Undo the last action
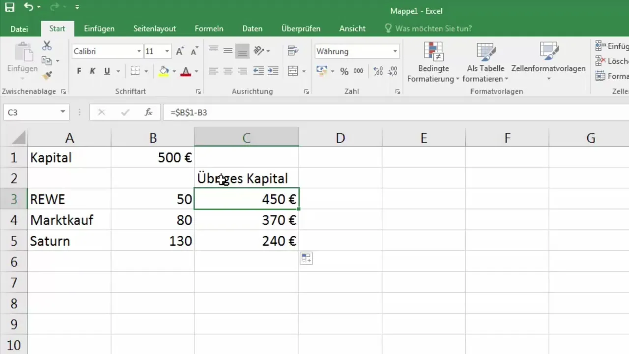Image resolution: width=629 pixels, height=354 pixels. [x=29, y=8]
